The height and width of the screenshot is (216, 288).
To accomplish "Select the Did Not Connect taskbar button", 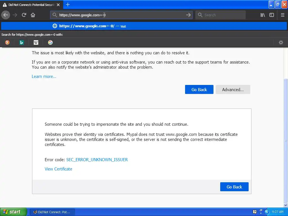I will coord(52,212).
